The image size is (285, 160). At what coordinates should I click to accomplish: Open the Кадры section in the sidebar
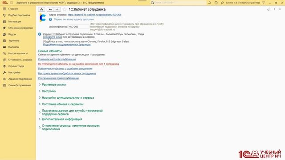coord(12,34)
